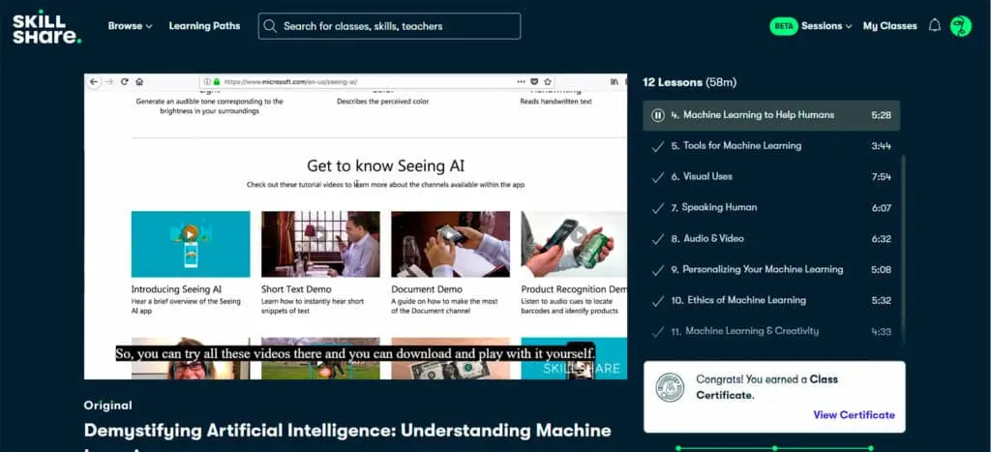Click checkmark beside Visual Uses
Image resolution: width=991 pixels, height=452 pixels.
(x=658, y=177)
